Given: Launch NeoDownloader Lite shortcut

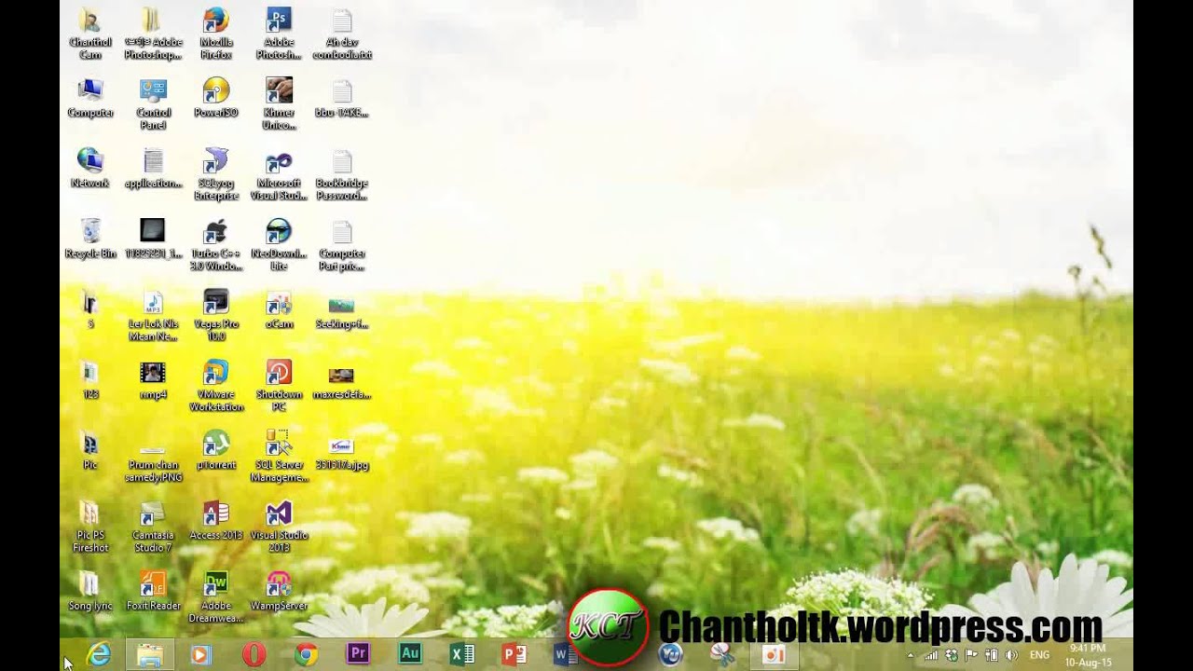Looking at the screenshot, I should [279, 245].
